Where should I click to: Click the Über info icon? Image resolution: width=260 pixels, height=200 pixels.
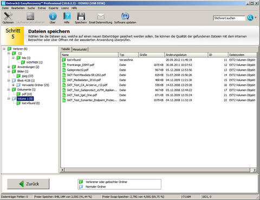(53, 16)
